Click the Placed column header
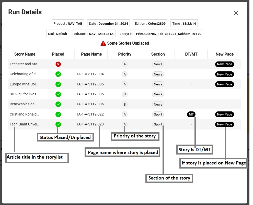This screenshot has height=205, width=253. pos(58,54)
